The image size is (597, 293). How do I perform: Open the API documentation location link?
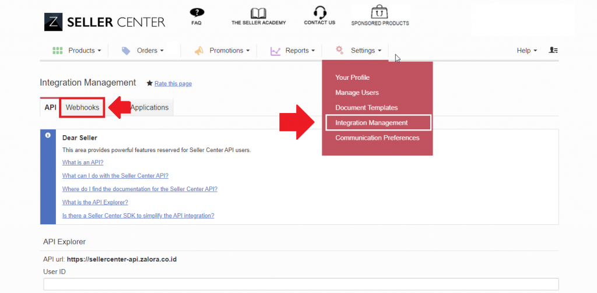point(140,189)
